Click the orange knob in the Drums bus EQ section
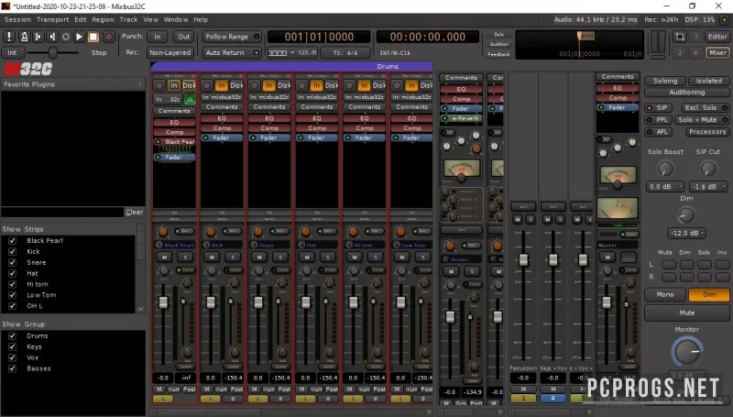The width and height of the screenshot is (733, 417). (476, 148)
